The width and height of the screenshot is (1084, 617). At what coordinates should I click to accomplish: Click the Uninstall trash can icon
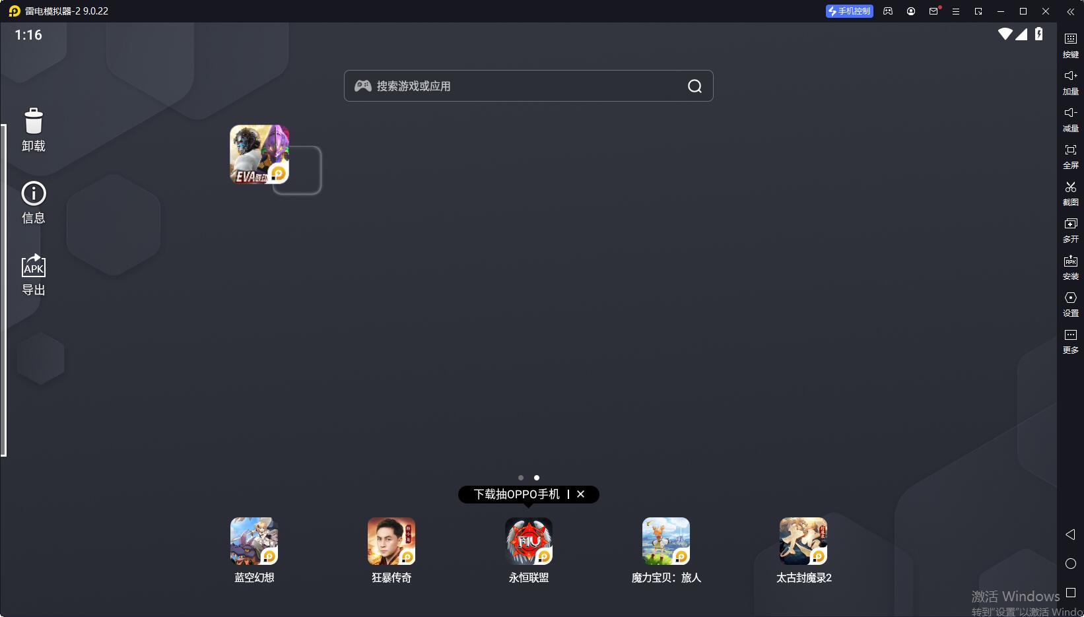point(33,123)
